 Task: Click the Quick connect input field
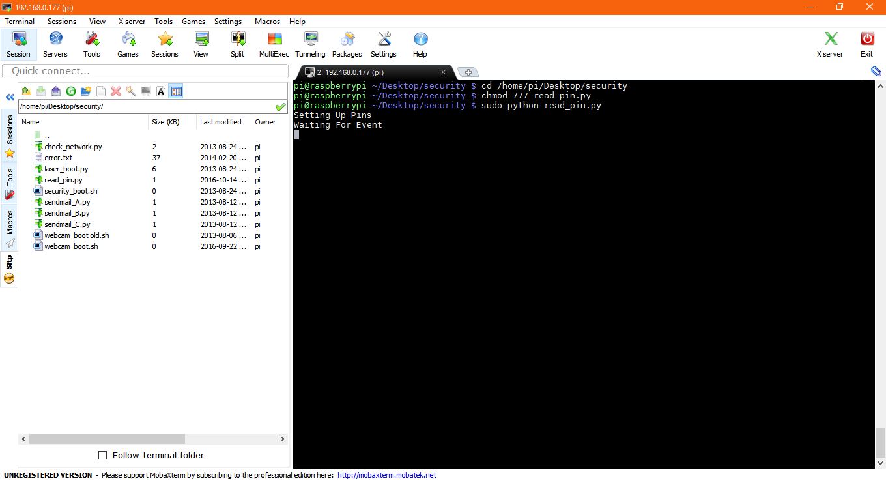pos(145,71)
